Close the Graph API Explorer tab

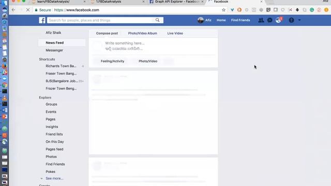202,2
